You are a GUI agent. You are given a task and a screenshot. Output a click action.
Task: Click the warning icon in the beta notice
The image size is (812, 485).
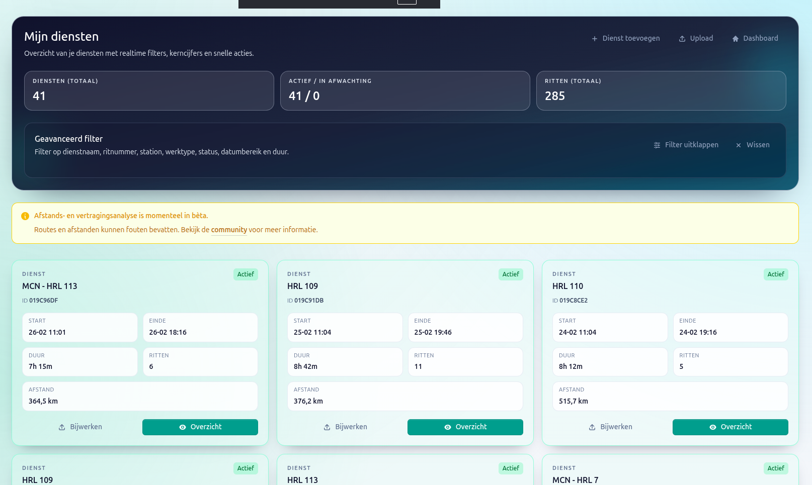25,216
